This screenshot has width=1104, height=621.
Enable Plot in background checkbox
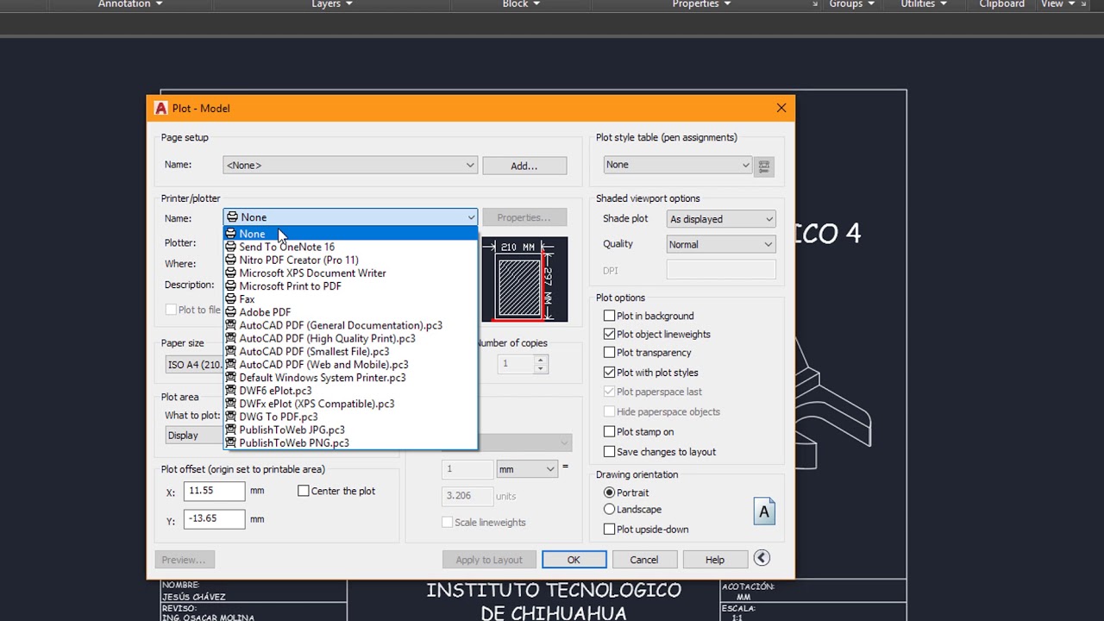[610, 316]
